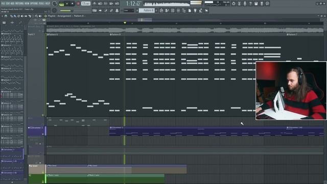
Task: Select the playlist Slip tool
Action: click(26, 16)
